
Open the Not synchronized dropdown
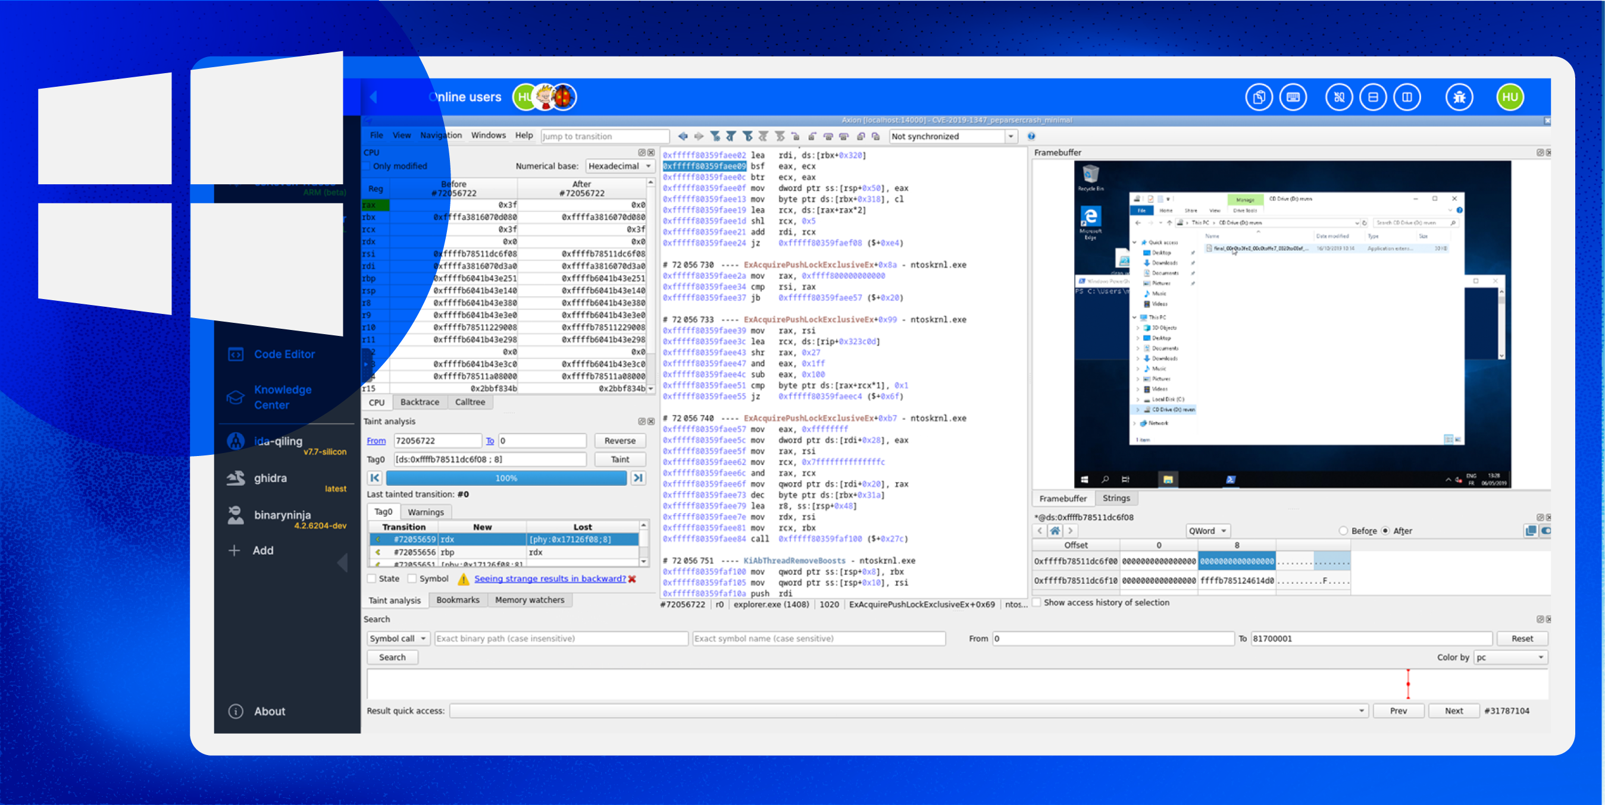tap(953, 136)
